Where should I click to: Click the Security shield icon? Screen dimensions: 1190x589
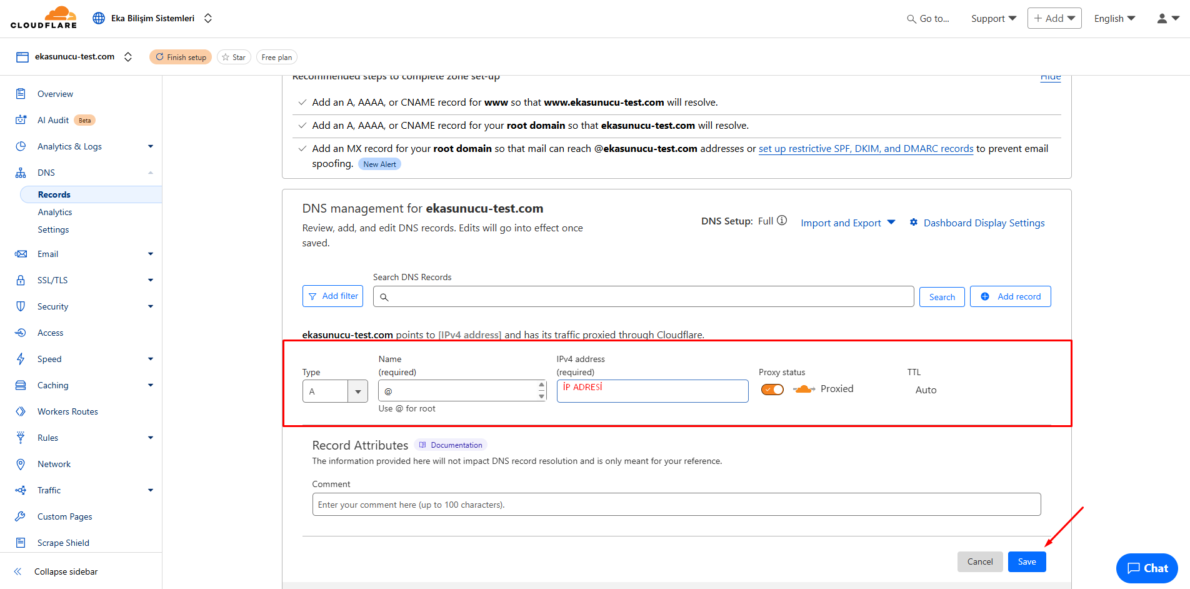[21, 306]
